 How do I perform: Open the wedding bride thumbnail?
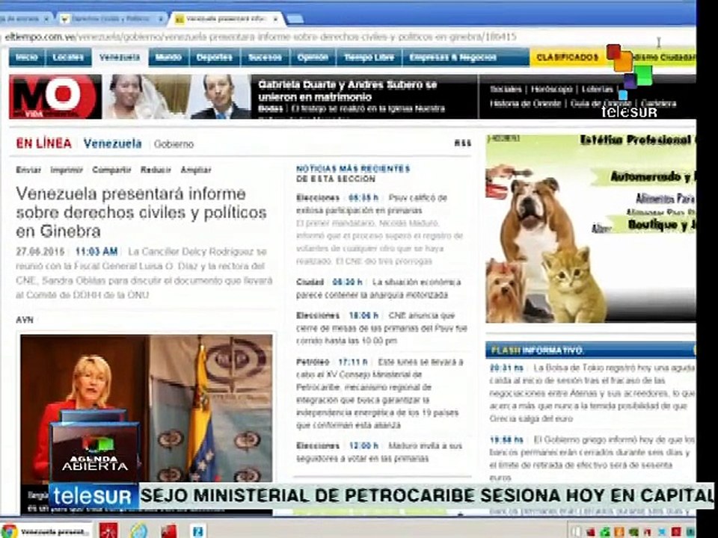tap(146, 96)
